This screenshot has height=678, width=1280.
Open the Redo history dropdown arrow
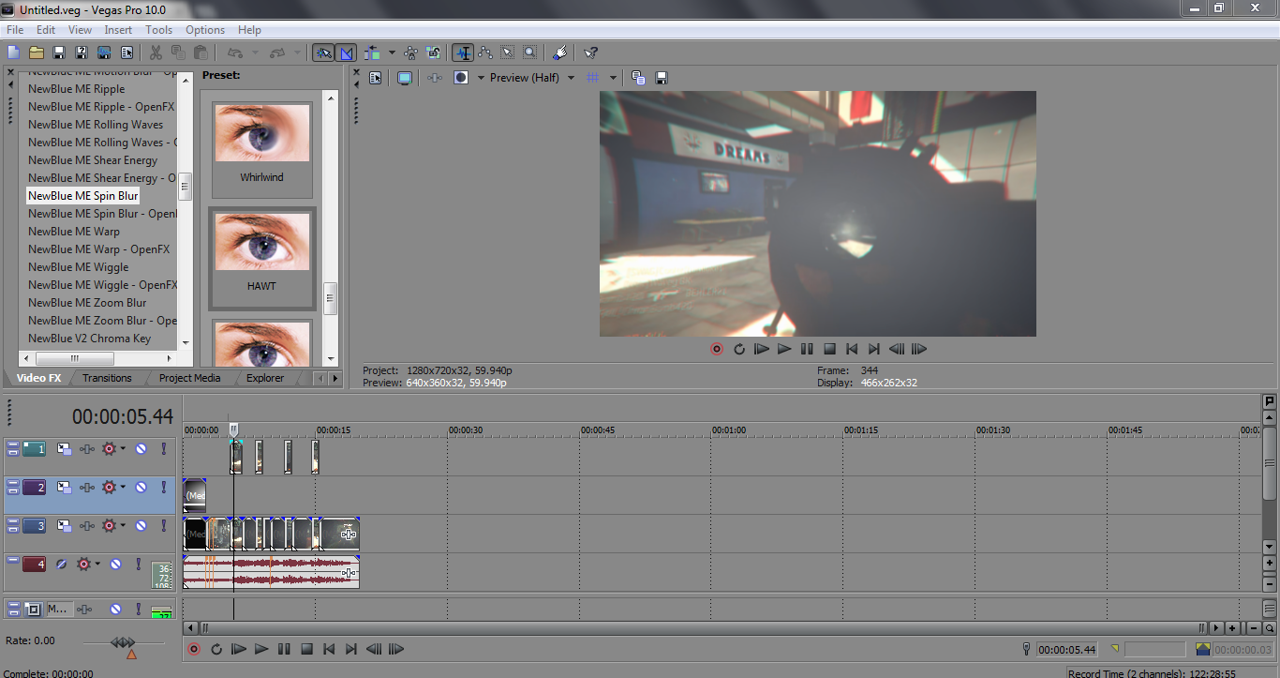pyautogui.click(x=297, y=53)
